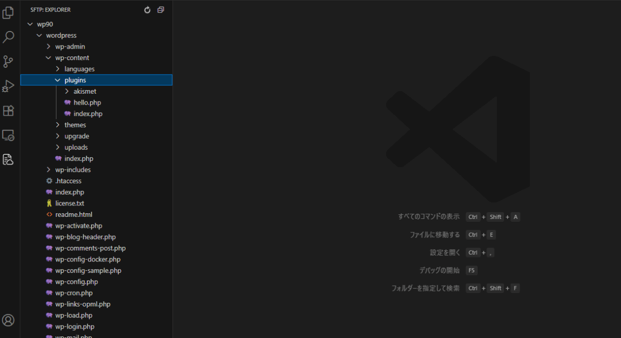Click the ファイルに移動する hint text

tap(435, 234)
